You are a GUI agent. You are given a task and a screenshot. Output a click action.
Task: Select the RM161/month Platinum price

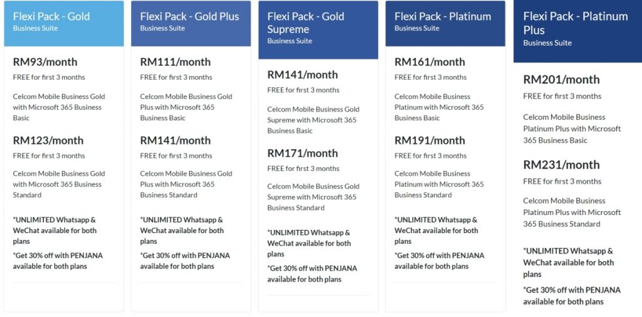pos(429,62)
